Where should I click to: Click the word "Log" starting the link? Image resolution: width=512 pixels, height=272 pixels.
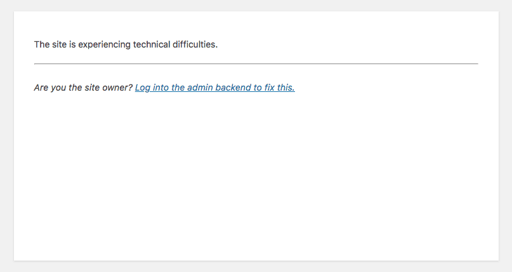(143, 87)
